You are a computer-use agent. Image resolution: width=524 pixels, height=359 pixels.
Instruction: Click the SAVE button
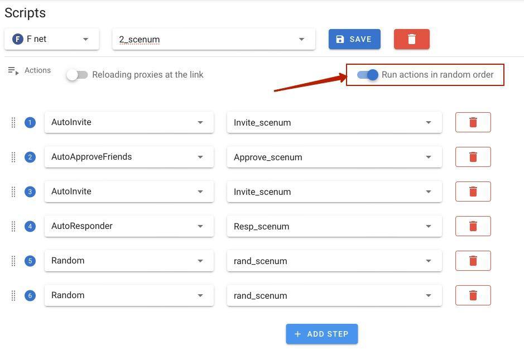[354, 39]
